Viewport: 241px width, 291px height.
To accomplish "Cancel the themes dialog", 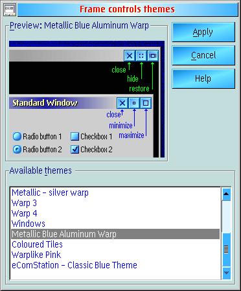I will point(203,55).
